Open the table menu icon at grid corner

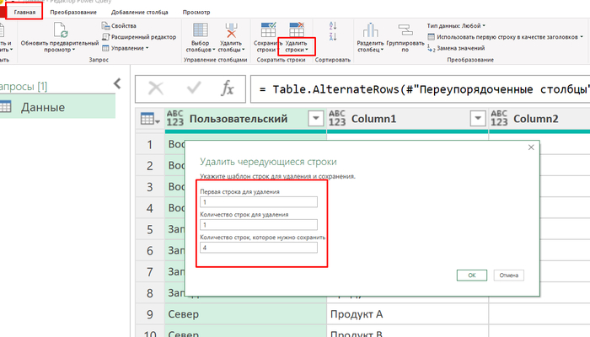tap(150, 119)
